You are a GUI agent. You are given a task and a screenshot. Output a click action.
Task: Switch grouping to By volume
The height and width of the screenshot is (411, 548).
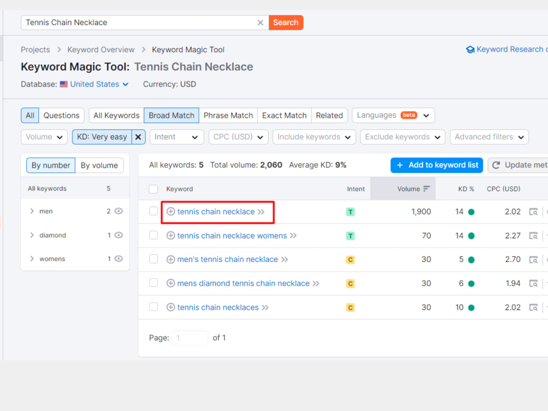pos(99,165)
